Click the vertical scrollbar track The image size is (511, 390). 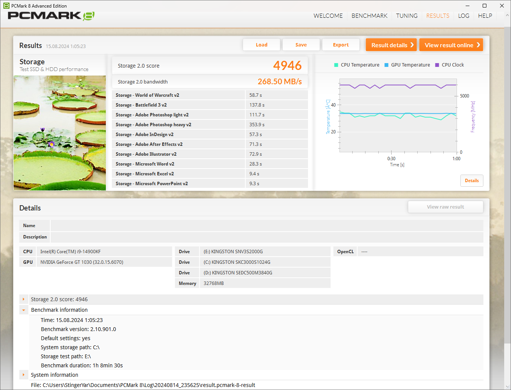(x=507, y=200)
